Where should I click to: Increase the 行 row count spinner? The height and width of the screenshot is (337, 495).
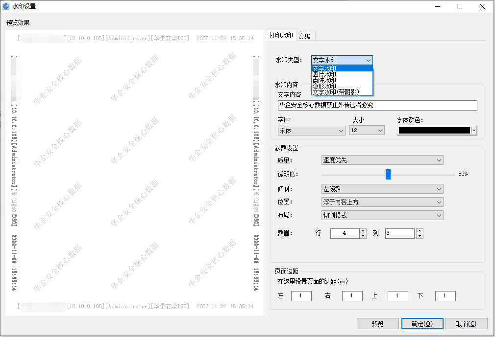(x=363, y=231)
